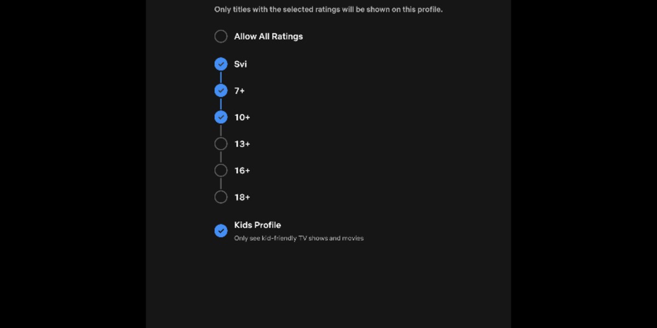657x328 pixels.
Task: Click the "10+" rating label text
Action: pos(242,118)
